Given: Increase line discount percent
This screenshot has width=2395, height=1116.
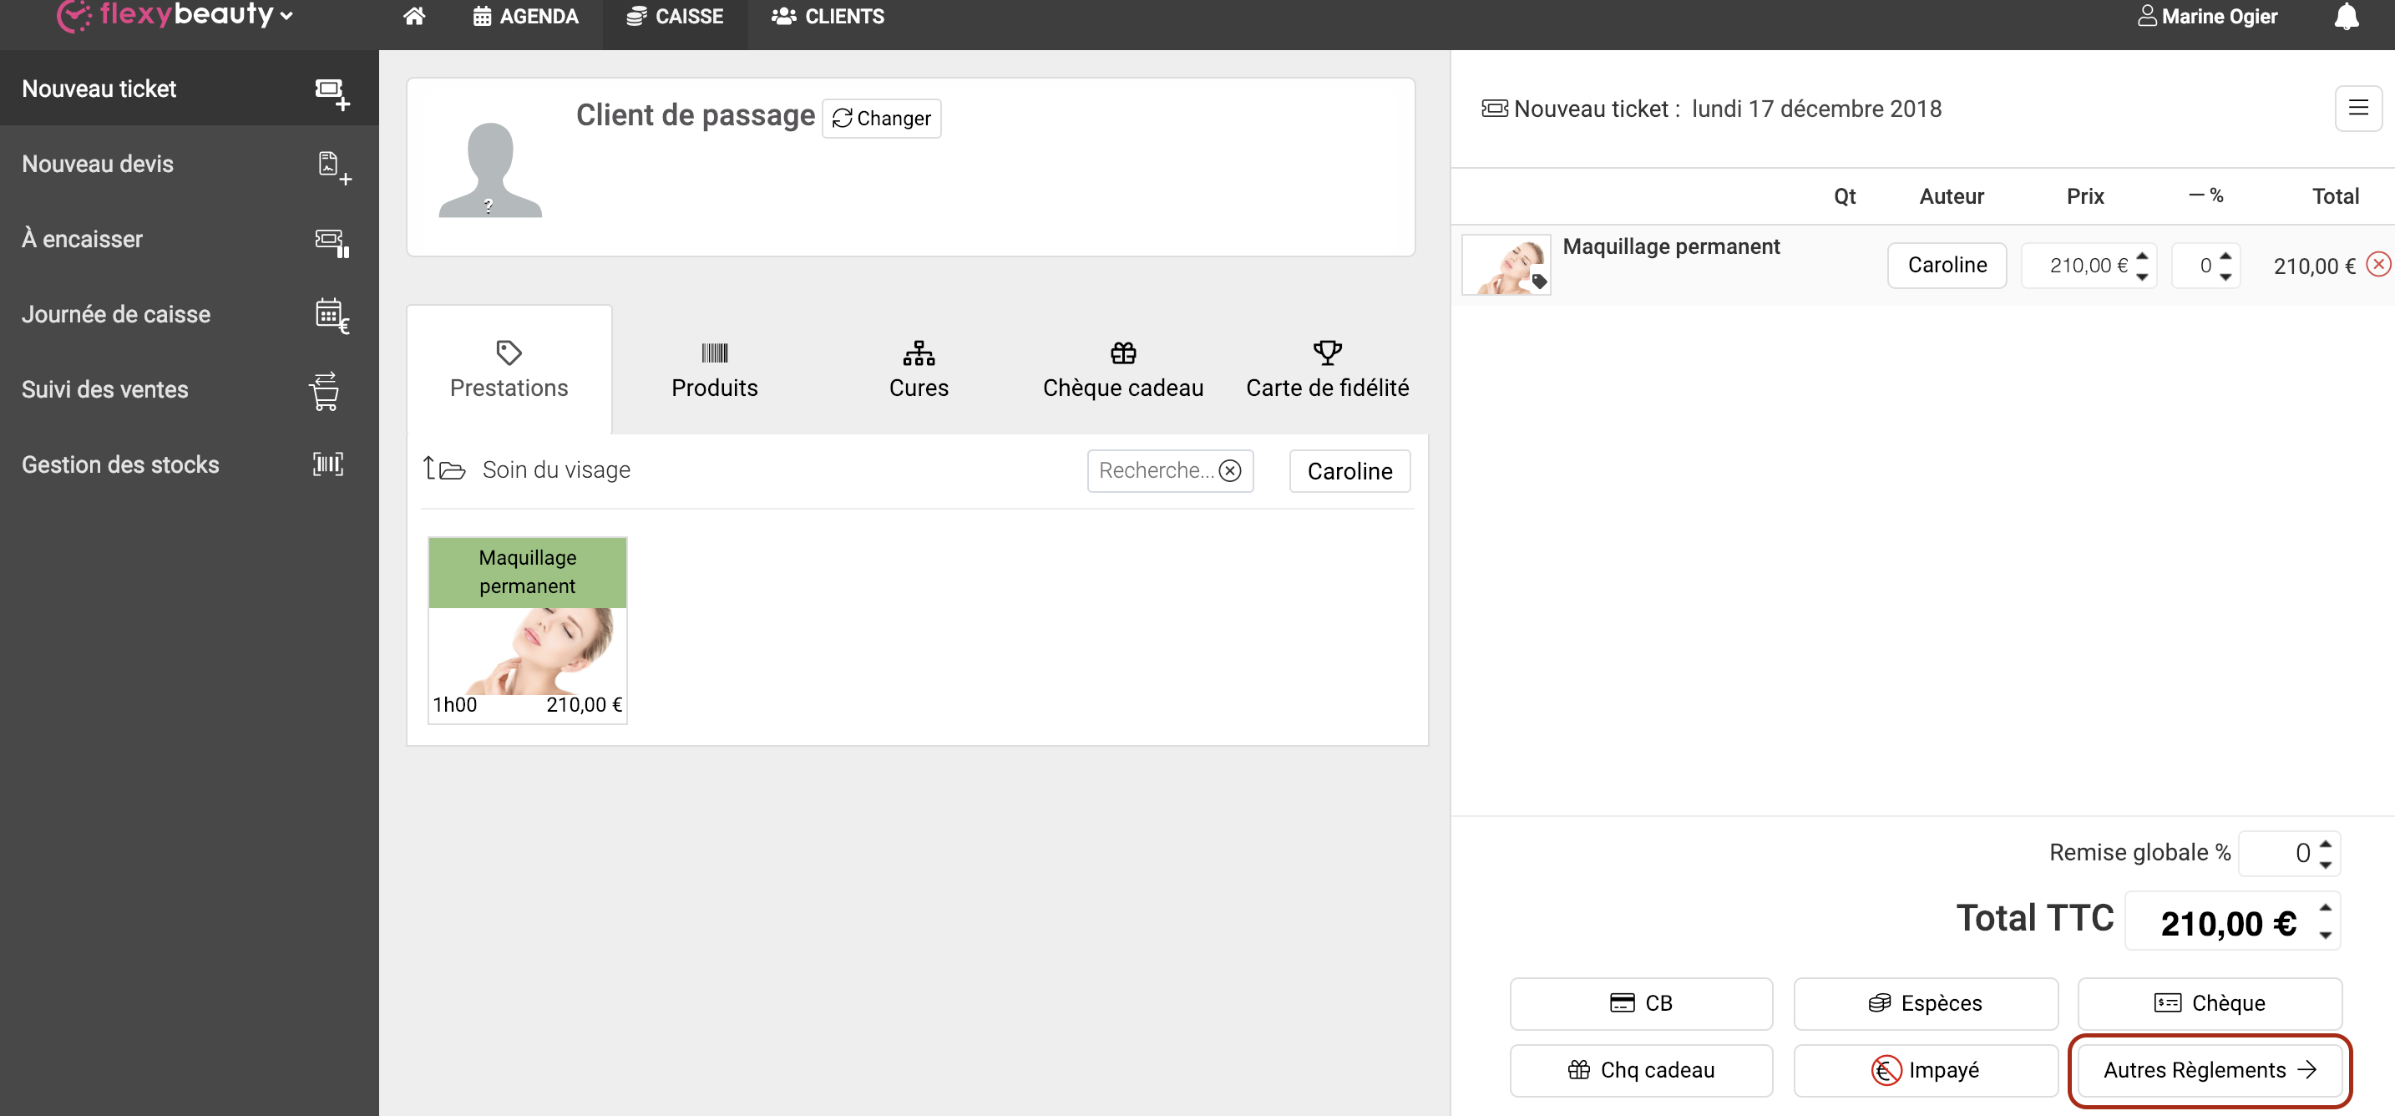Looking at the screenshot, I should [2225, 255].
